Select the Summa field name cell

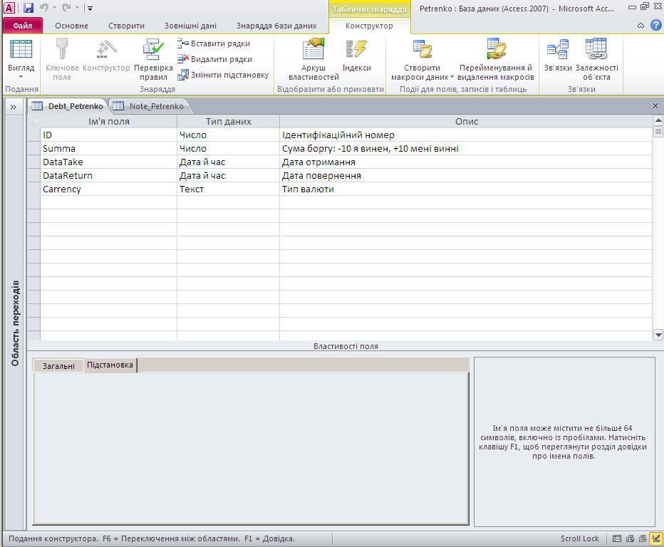[108, 148]
